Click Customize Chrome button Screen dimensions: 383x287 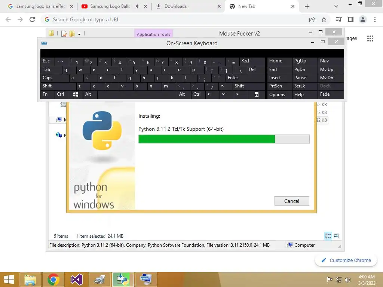click(346, 260)
